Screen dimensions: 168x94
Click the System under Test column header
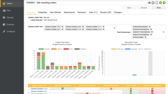pyautogui.click(x=39, y=85)
